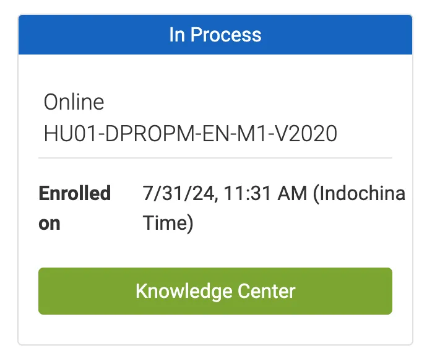Click the AM text in enrollment time
This screenshot has height=358, width=427.
click(292, 193)
